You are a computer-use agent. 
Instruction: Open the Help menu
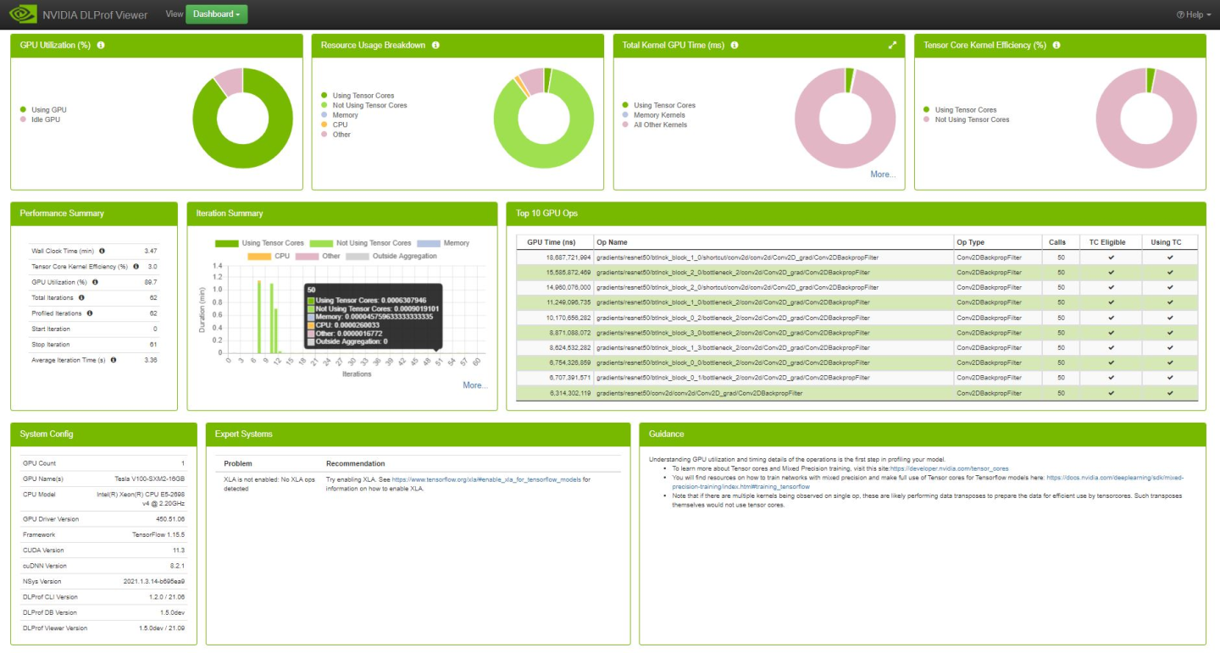1189,14
